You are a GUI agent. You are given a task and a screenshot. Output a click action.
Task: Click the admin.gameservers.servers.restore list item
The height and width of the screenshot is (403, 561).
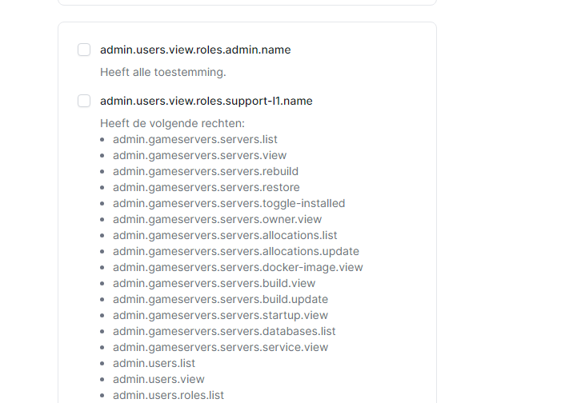click(x=206, y=187)
